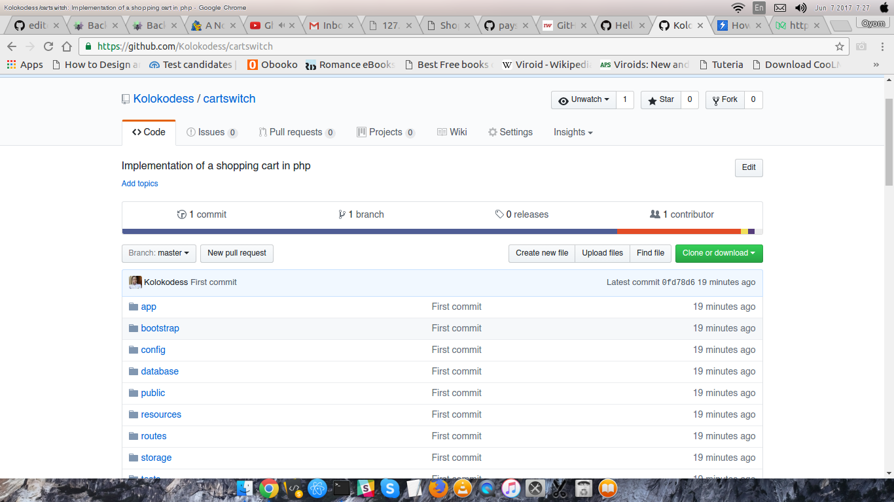Open the Clone or download dropdown
Screen dimensions: 894x502
pyautogui.click(x=719, y=253)
